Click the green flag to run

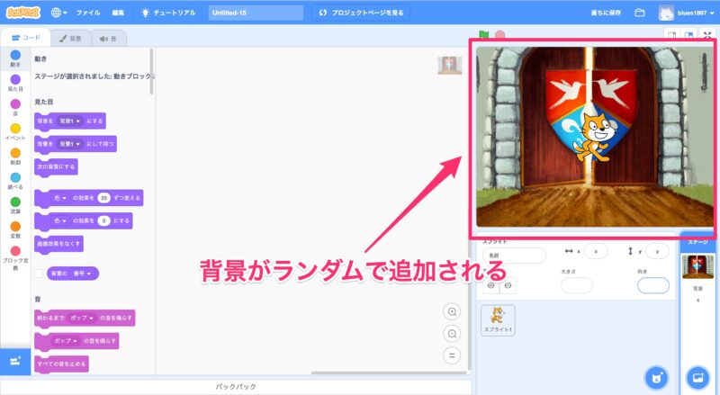tap(483, 36)
